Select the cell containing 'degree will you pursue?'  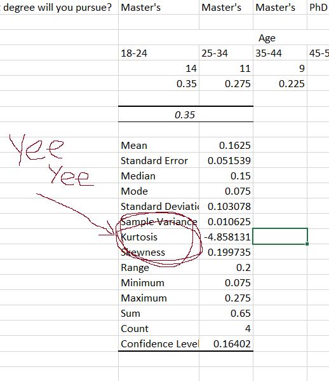(x=59, y=7)
